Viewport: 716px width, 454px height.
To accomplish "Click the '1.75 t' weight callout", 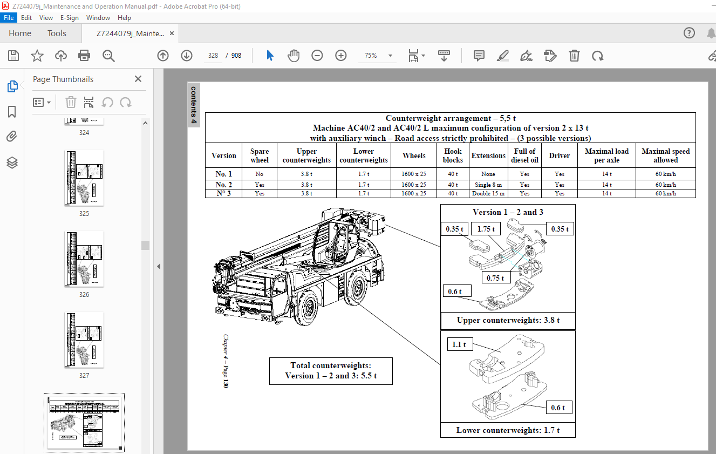I will [487, 229].
